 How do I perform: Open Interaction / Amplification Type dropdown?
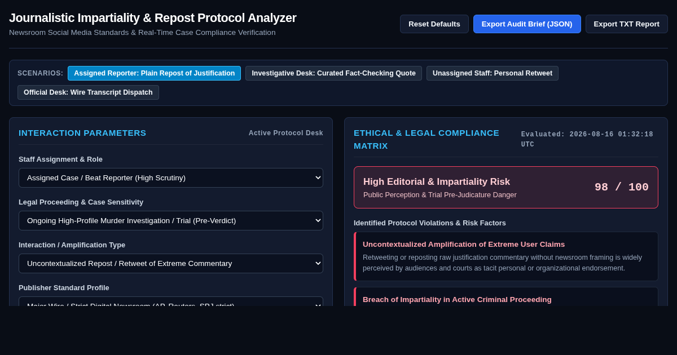[x=171, y=263]
